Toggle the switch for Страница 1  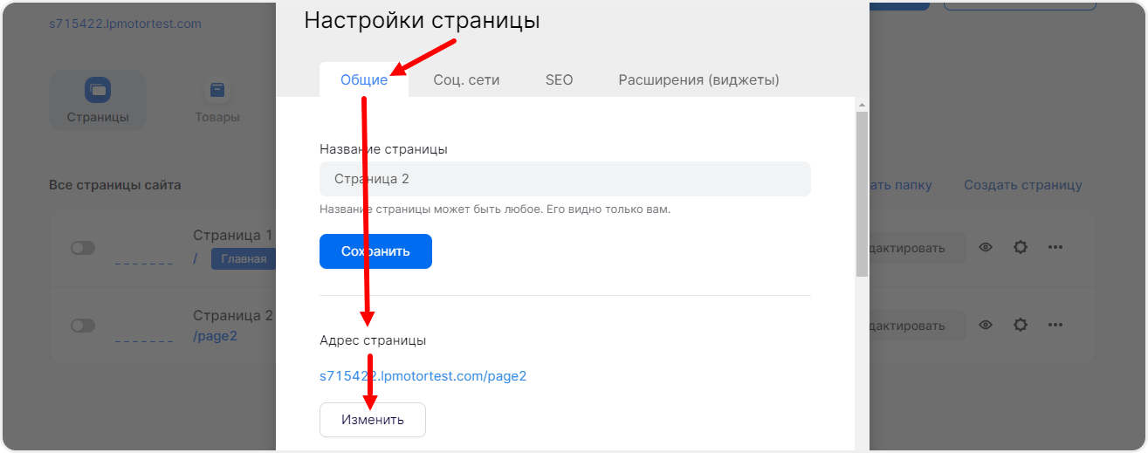pyautogui.click(x=83, y=248)
